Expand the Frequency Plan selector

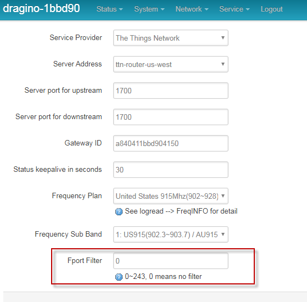click(x=171, y=196)
